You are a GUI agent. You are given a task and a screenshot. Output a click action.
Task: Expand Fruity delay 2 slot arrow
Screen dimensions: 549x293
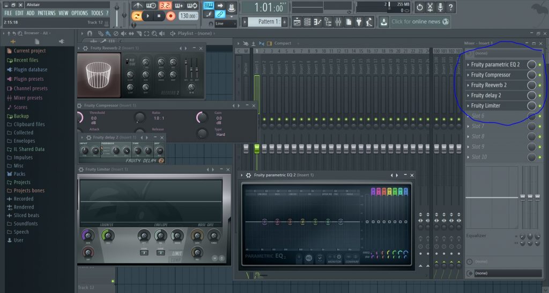coord(468,95)
